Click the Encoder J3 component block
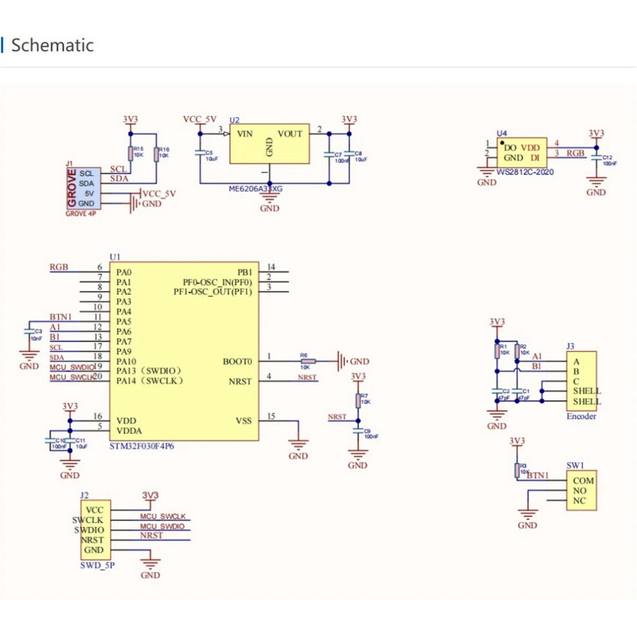The image size is (637, 637). [x=582, y=381]
